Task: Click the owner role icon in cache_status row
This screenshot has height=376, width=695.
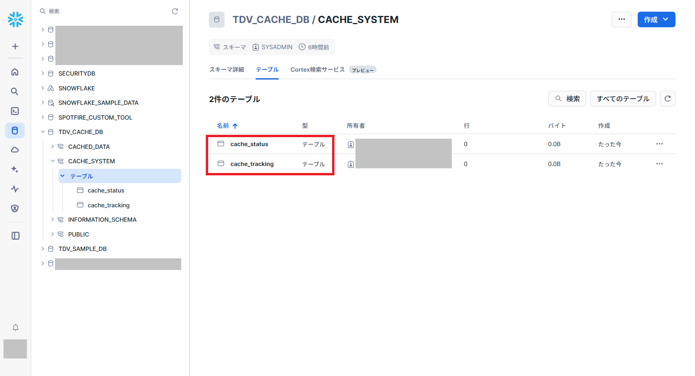Action: pos(351,145)
